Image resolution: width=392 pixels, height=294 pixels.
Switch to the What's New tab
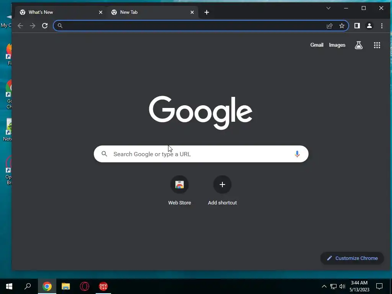[x=61, y=12]
